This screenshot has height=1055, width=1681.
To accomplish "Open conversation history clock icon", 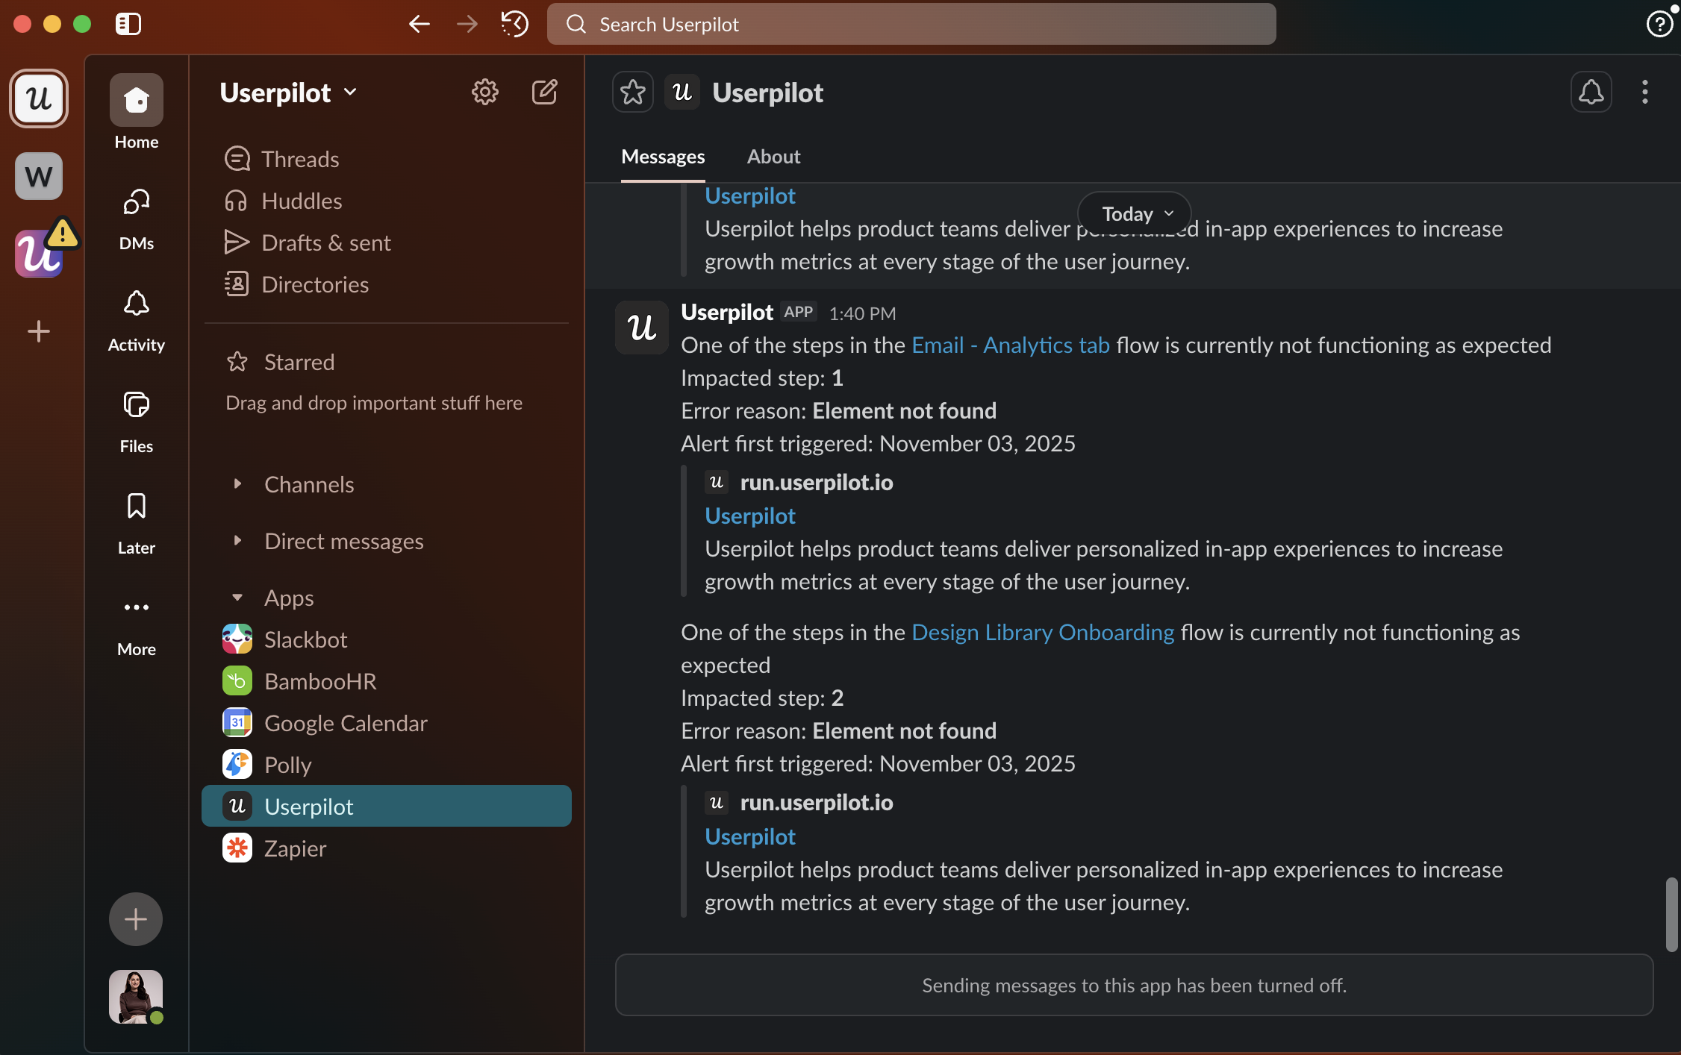I will coord(514,24).
